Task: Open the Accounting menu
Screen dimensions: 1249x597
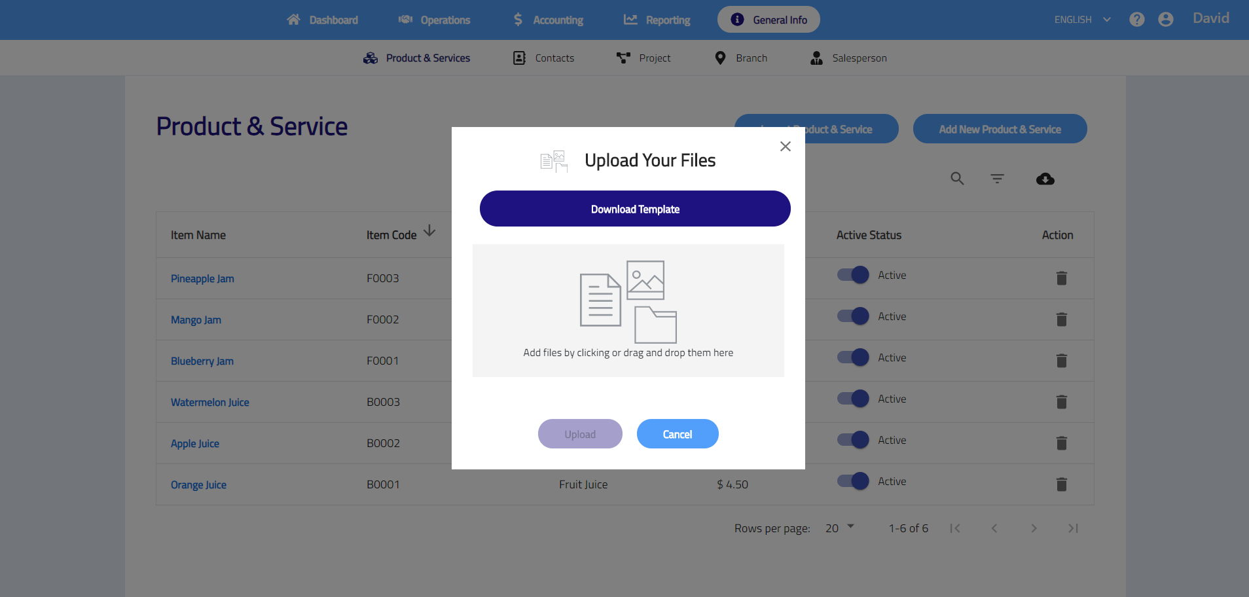Action: point(548,20)
